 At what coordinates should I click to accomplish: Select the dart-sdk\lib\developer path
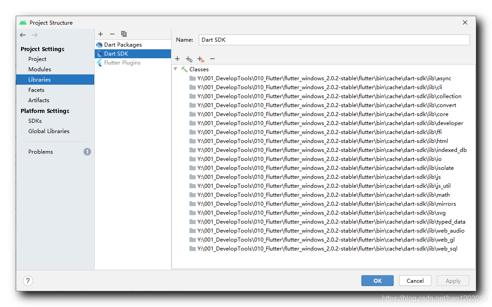[330, 123]
